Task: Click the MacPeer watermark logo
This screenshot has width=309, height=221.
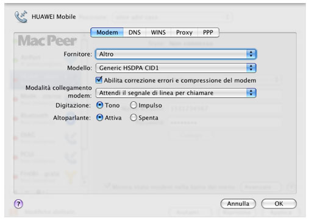Action: [48, 41]
